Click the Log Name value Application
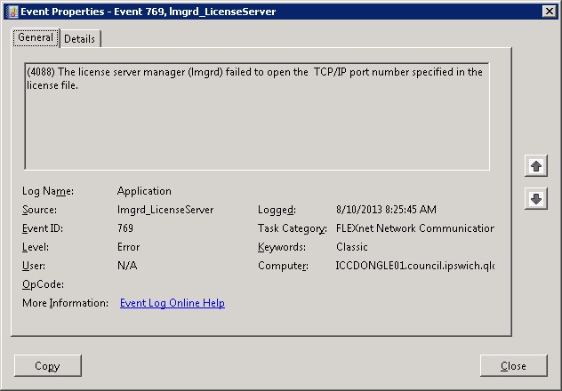This screenshot has height=391, width=562. coord(144,191)
